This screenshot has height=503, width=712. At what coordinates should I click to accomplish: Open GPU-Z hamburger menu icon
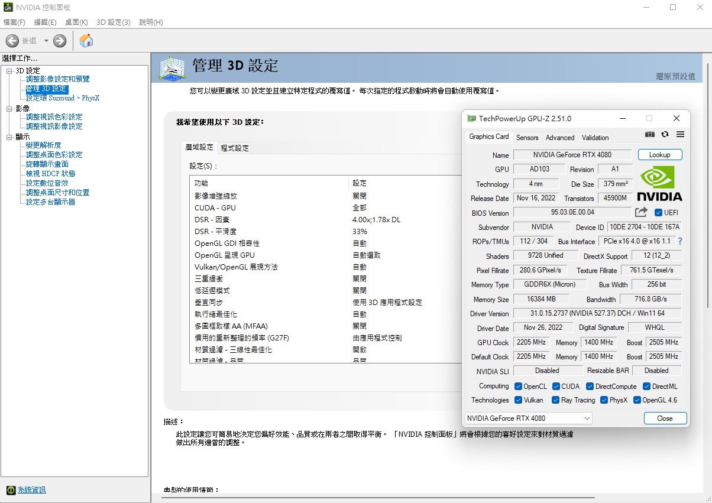pos(680,135)
